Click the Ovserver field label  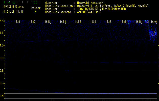51,3
